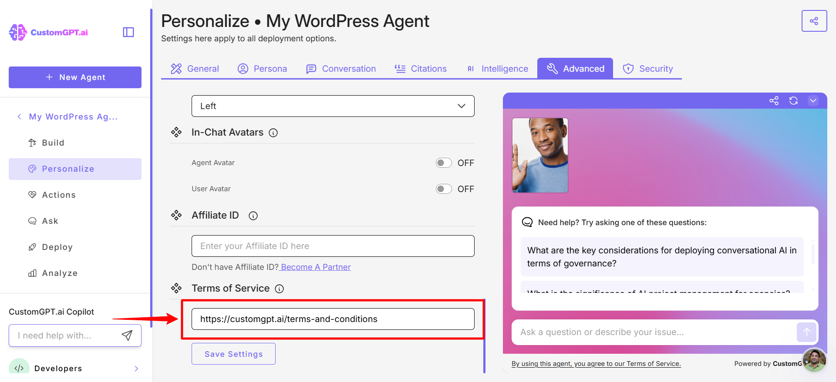This screenshot has width=836, height=382.
Task: Click Affiliate ID section icon
Action: pyautogui.click(x=176, y=215)
